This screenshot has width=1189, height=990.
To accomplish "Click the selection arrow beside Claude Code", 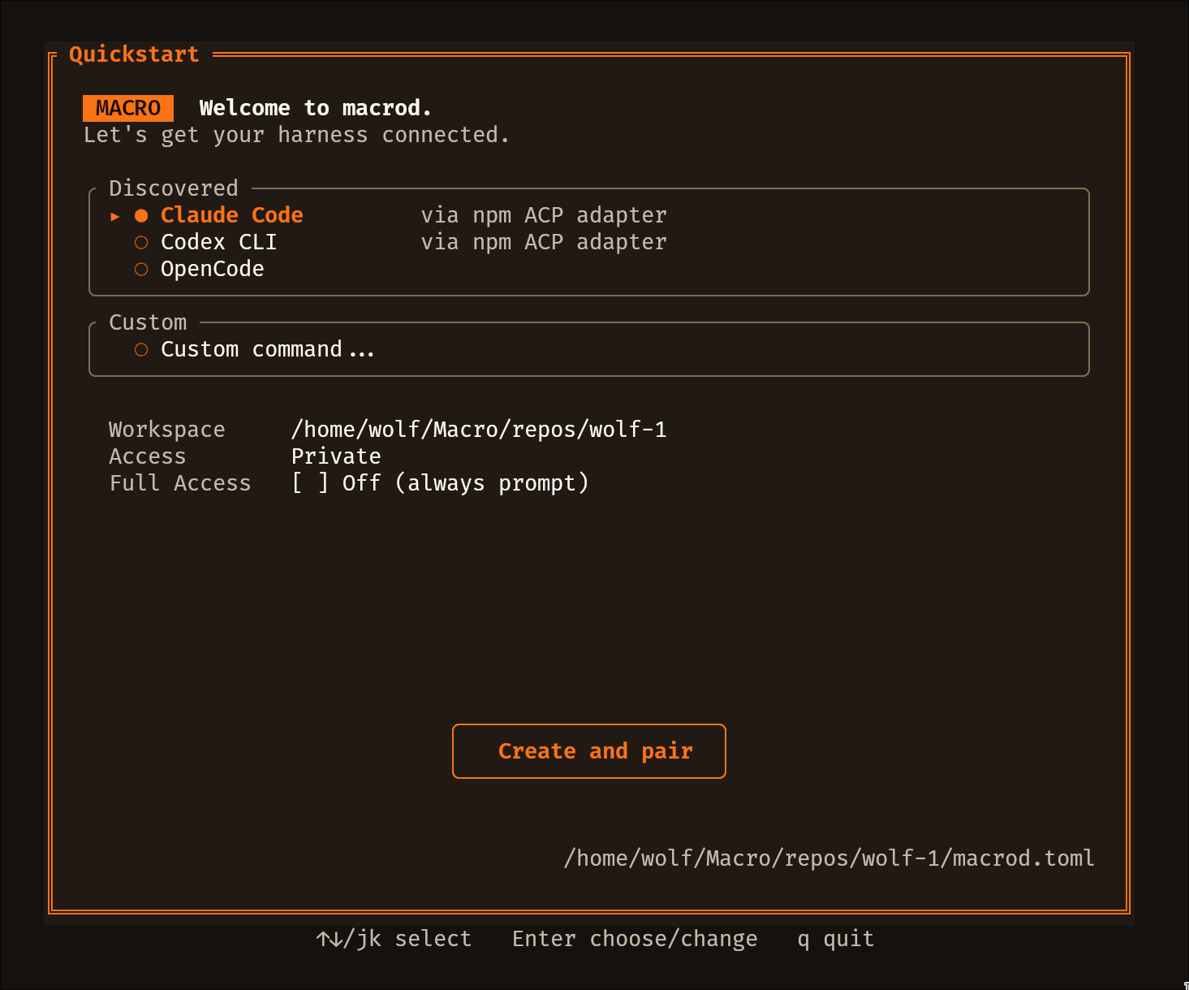I will pyautogui.click(x=115, y=216).
